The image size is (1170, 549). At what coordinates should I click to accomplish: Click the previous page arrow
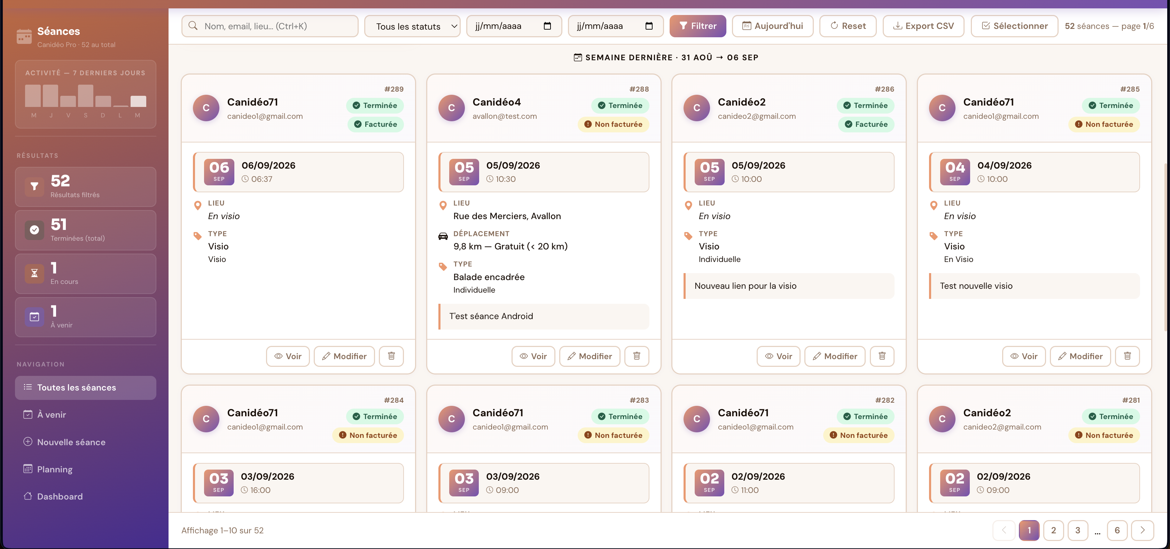tap(1004, 531)
